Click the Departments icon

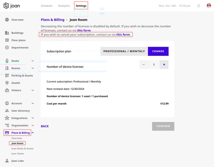(7, 48)
